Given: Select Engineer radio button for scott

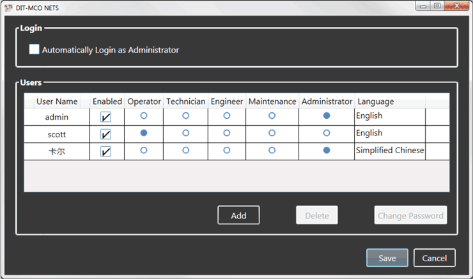Looking at the screenshot, I should coord(227,133).
